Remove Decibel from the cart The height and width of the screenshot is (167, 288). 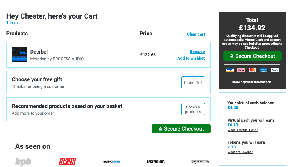(x=197, y=51)
